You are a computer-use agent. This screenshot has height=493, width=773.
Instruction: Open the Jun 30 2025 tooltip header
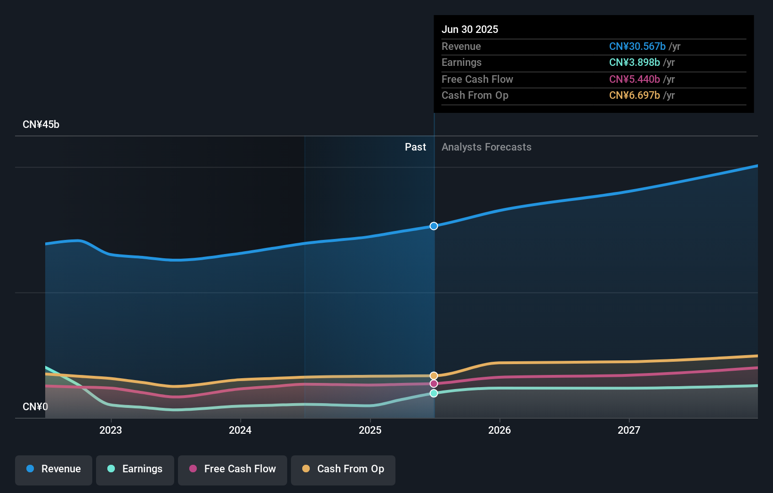coord(470,29)
